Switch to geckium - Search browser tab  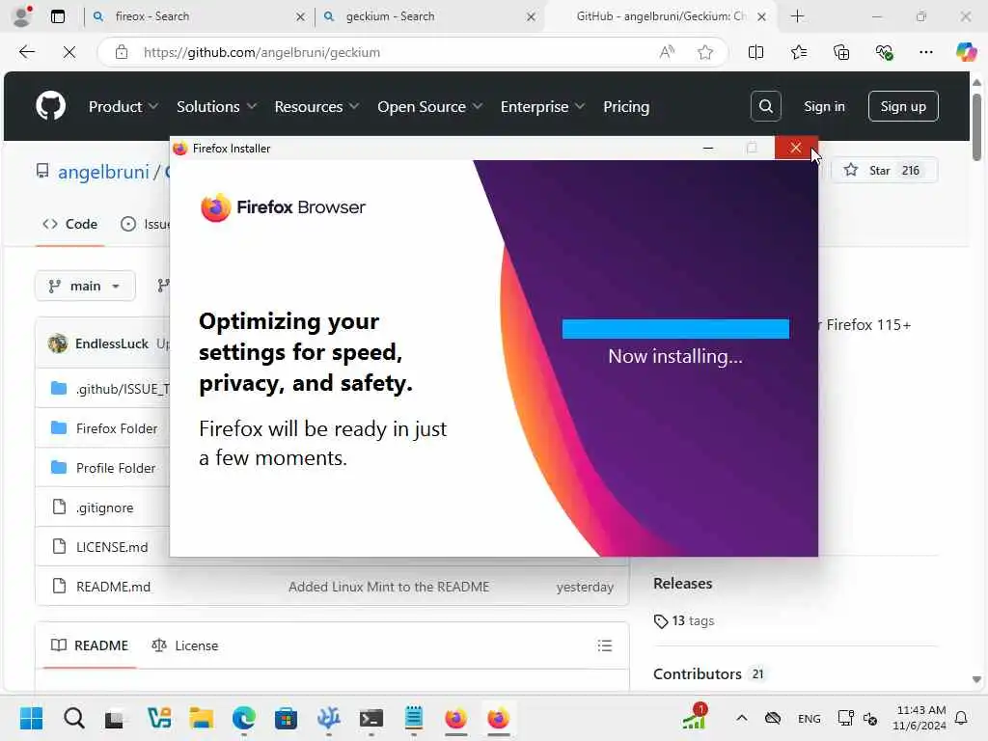[x=428, y=16]
